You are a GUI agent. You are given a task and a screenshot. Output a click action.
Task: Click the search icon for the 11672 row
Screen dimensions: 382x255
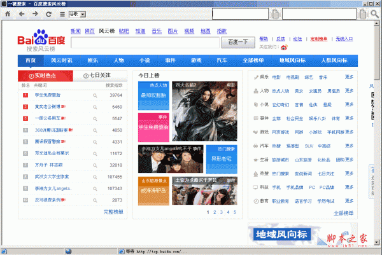pos(95,154)
